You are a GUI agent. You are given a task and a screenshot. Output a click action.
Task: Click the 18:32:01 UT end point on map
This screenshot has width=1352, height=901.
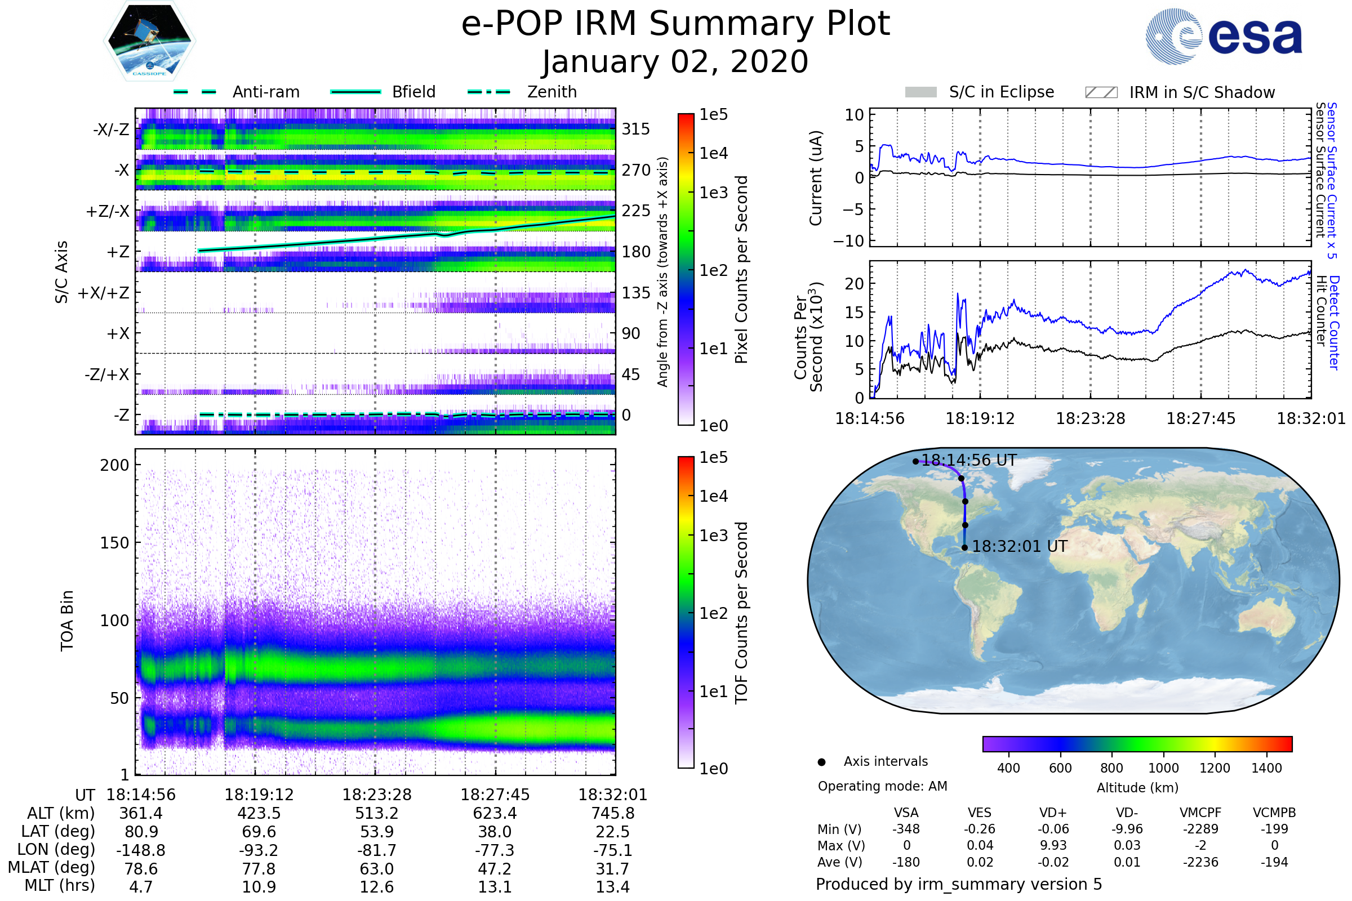(964, 547)
